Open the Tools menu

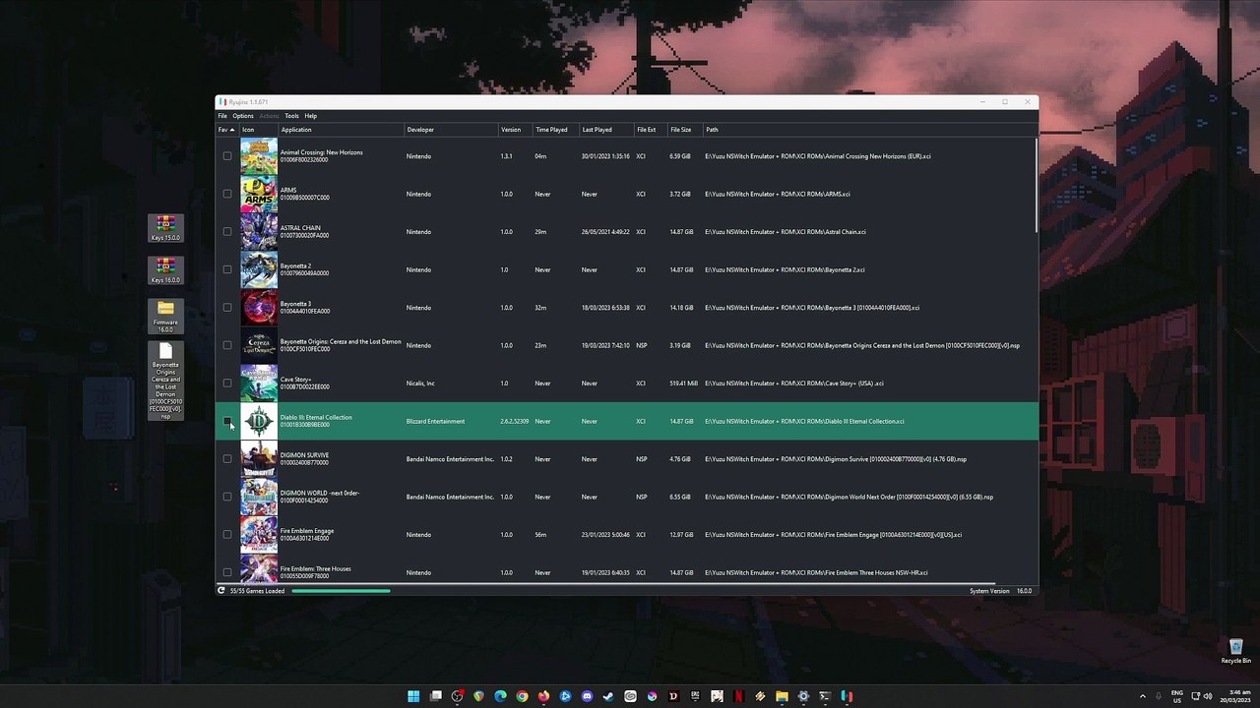[x=292, y=116]
